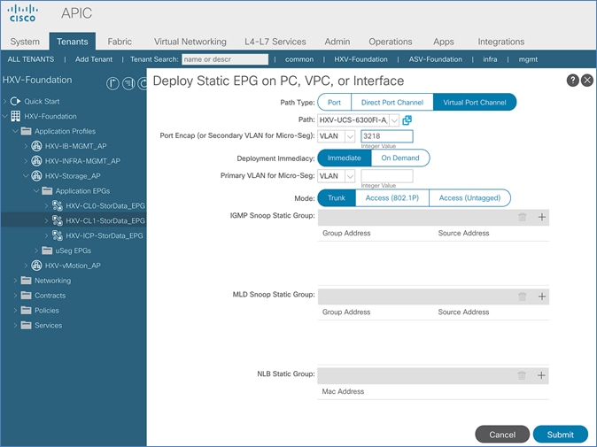Click the help question mark icon

point(572,81)
